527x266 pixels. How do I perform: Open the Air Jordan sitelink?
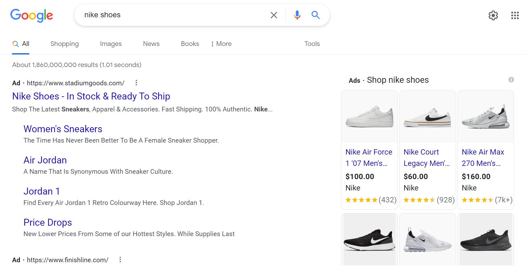(45, 160)
